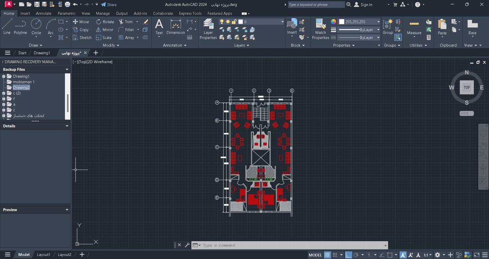Toggle the drawing grid display
The image size is (489, 259).
click(x=327, y=255)
